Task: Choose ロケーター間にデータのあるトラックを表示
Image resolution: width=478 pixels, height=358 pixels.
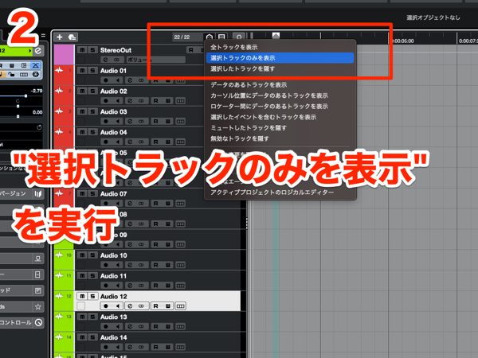Action: pyautogui.click(x=280, y=107)
